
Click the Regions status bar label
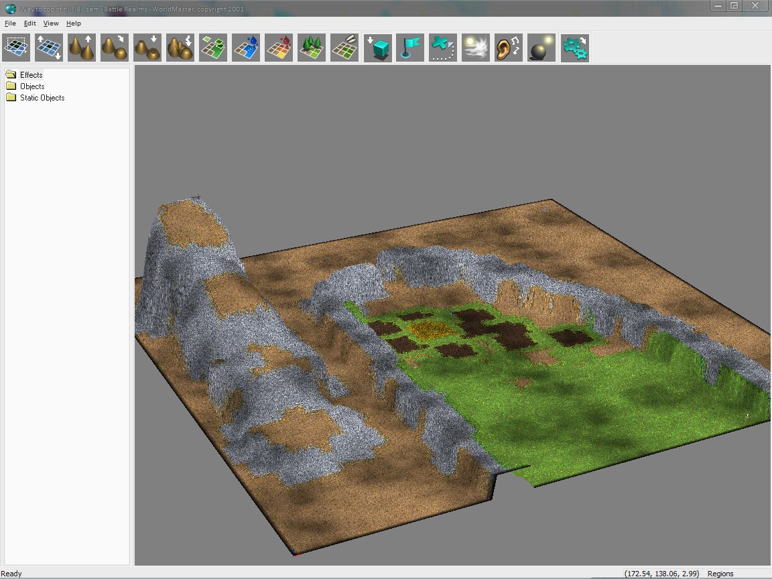click(720, 574)
